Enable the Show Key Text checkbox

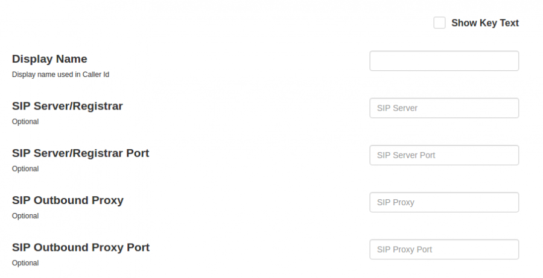click(x=439, y=23)
